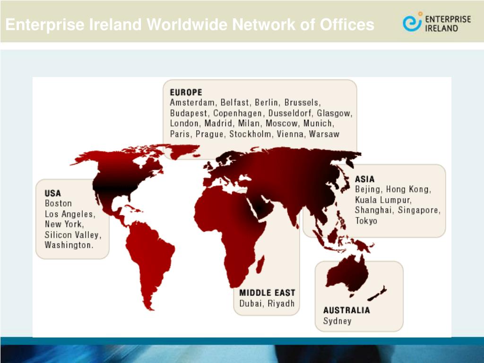Click Madagascar island on the map
This screenshot has width=484, height=363.
pyautogui.click(x=261, y=265)
